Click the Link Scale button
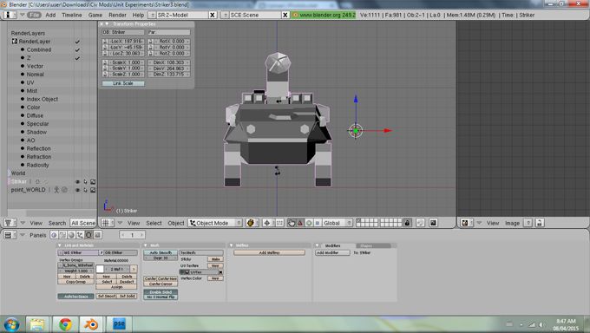590x333 pixels. [x=123, y=83]
